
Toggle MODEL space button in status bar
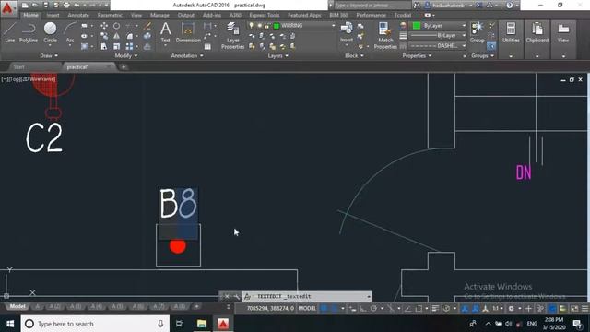pos(307,308)
